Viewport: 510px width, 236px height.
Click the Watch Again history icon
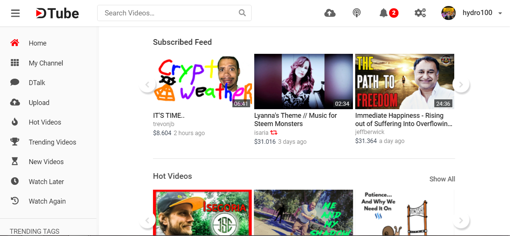(x=15, y=201)
